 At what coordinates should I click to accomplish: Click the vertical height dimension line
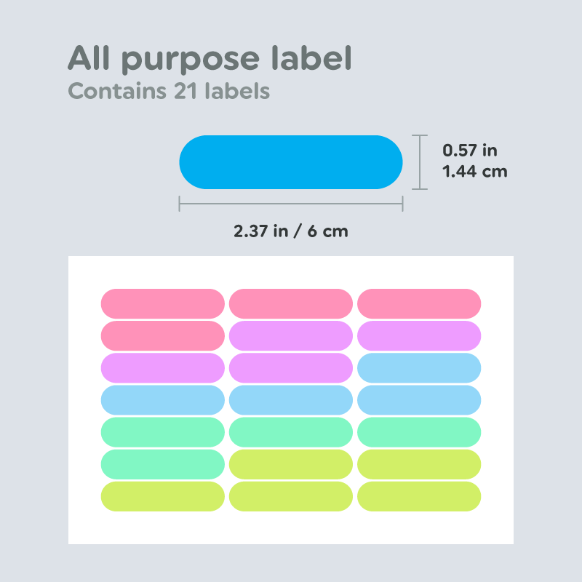point(420,162)
